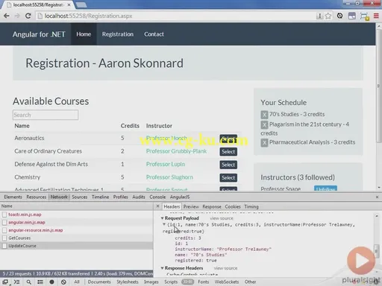Tick checkbox beside GetCourses request
The width and height of the screenshot is (382, 286).
pyautogui.click(x=4, y=238)
